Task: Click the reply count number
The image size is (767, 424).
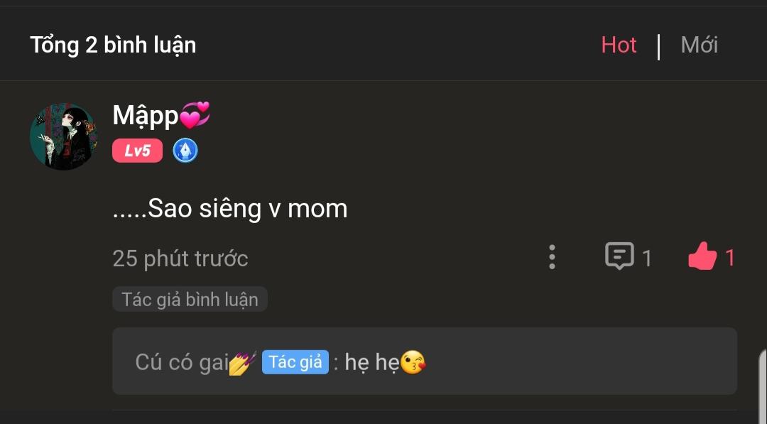Action: [x=647, y=258]
